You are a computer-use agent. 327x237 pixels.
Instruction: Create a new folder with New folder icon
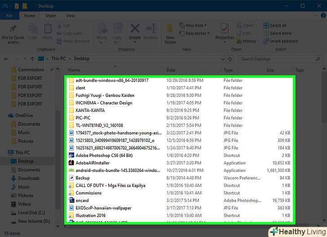[x=170, y=30]
